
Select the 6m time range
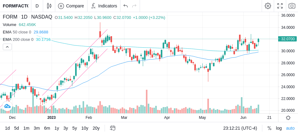(x=47, y=128)
